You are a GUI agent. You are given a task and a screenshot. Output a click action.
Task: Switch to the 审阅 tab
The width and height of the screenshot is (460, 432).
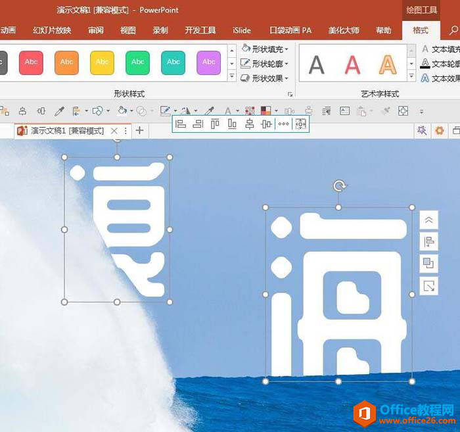coord(96,30)
